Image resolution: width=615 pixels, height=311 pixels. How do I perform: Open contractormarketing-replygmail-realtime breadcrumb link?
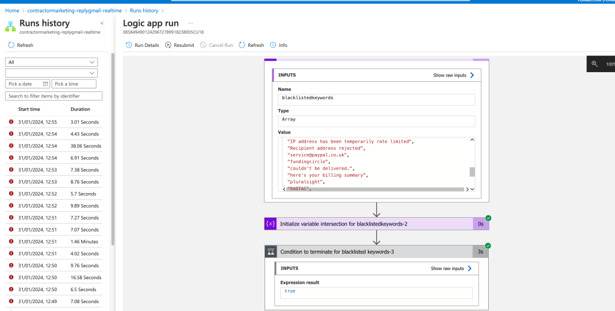pos(75,11)
